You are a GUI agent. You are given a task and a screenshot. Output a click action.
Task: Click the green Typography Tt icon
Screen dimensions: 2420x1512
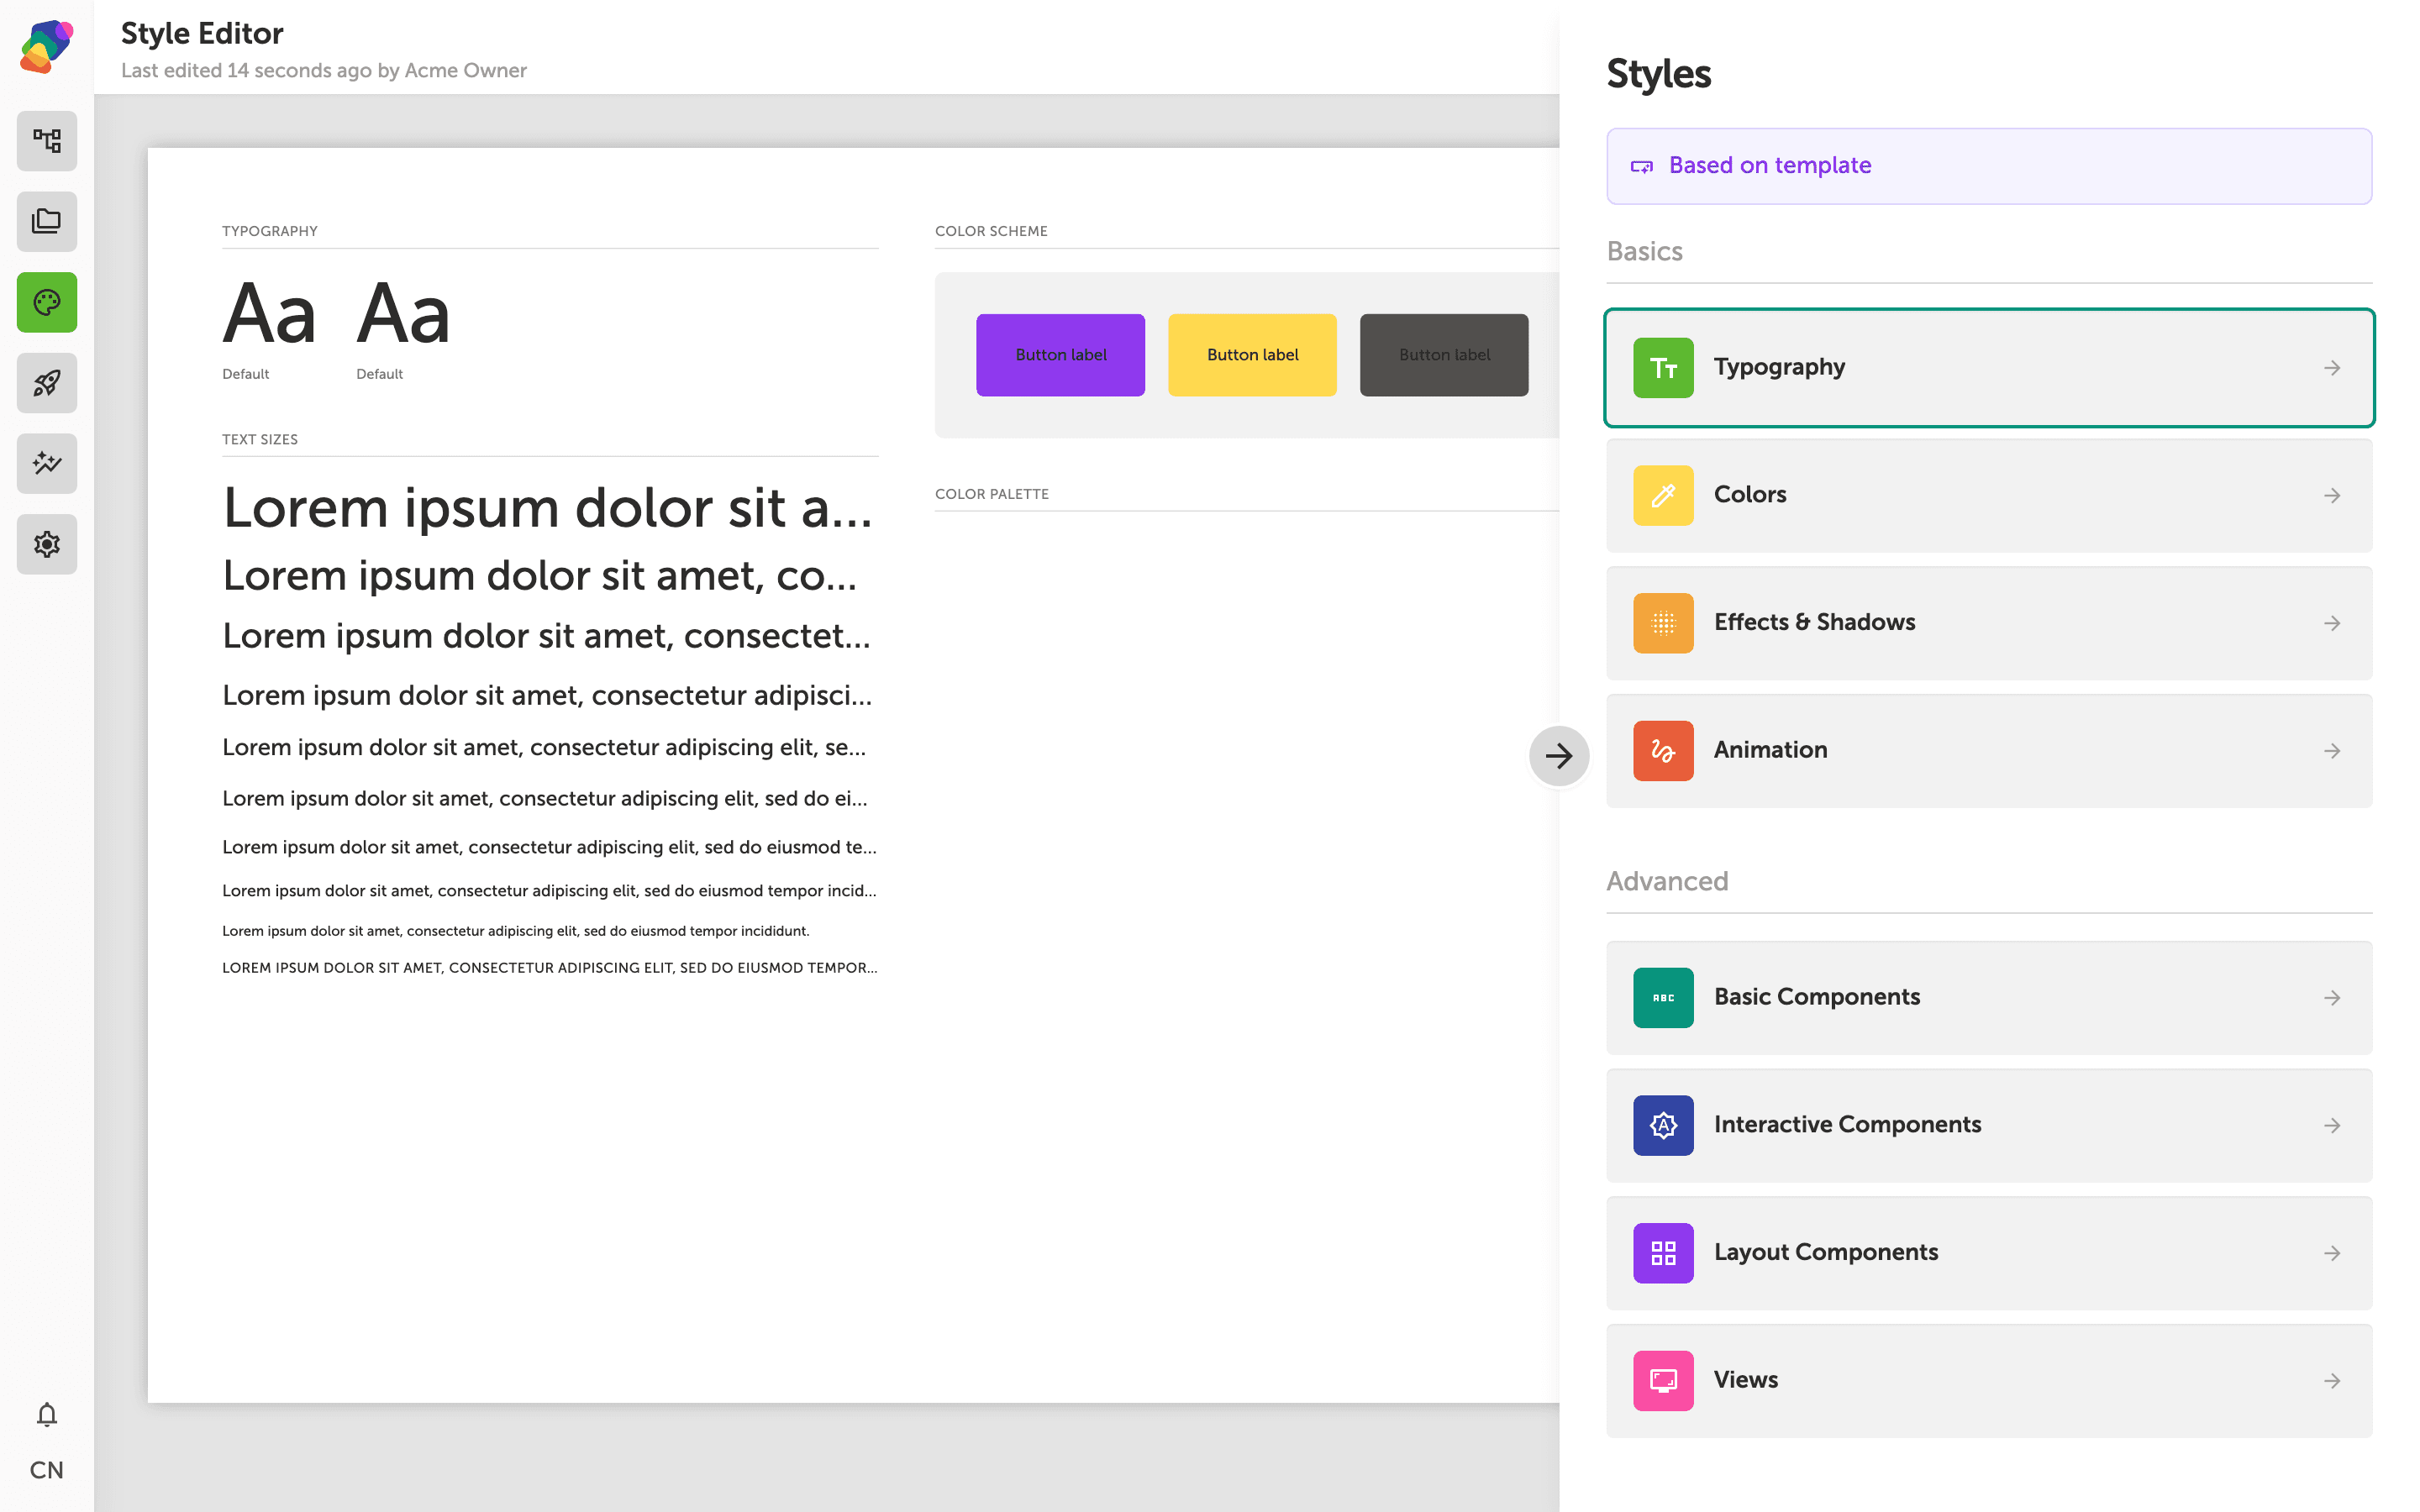(1663, 368)
